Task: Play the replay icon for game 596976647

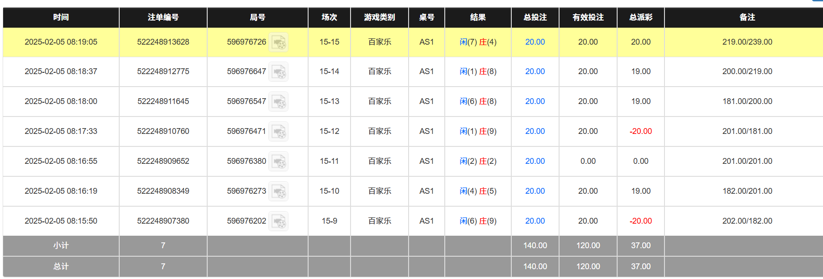Action: tap(278, 72)
